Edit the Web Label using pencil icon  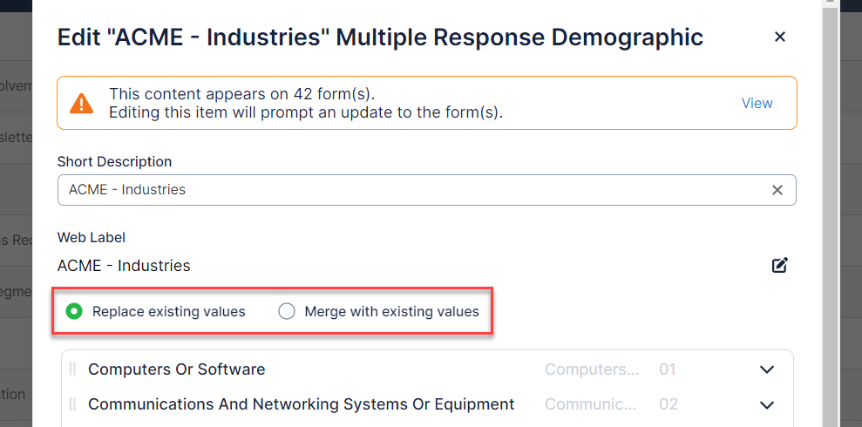click(x=780, y=266)
